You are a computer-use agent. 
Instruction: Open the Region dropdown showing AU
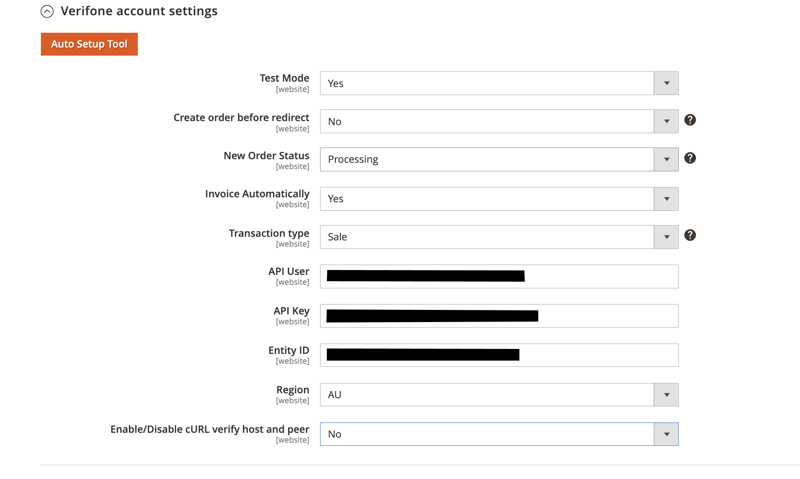tap(499, 395)
